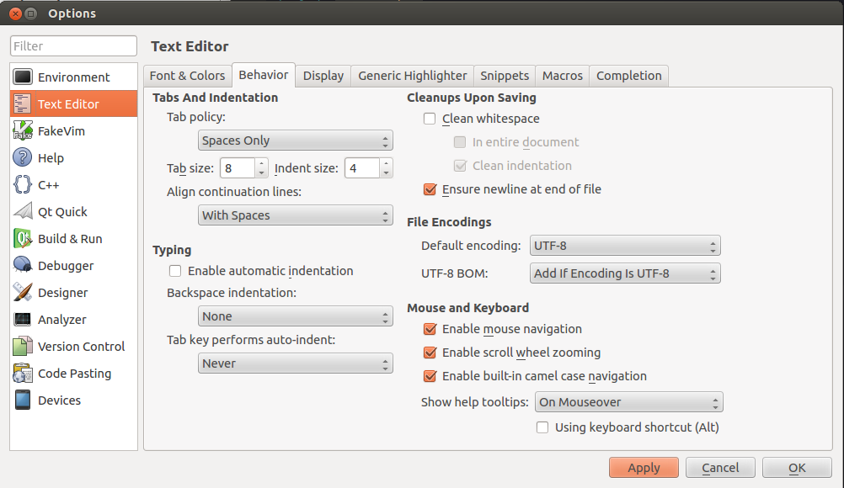The width and height of the screenshot is (844, 488).
Task: Select the Designer pencil icon
Action: coord(23,293)
